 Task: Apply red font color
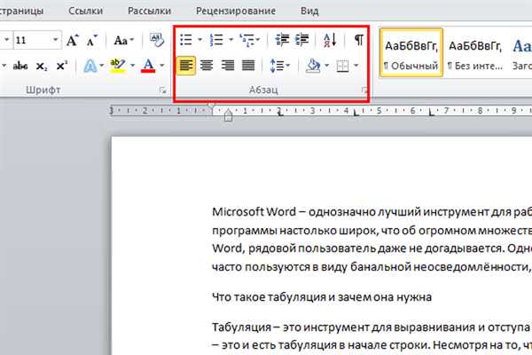[148, 66]
